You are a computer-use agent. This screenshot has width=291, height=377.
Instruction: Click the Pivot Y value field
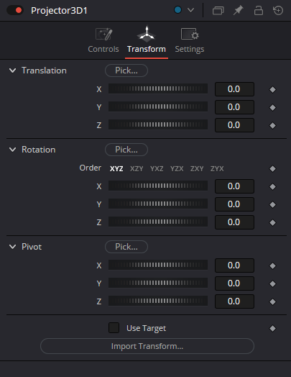click(x=234, y=283)
